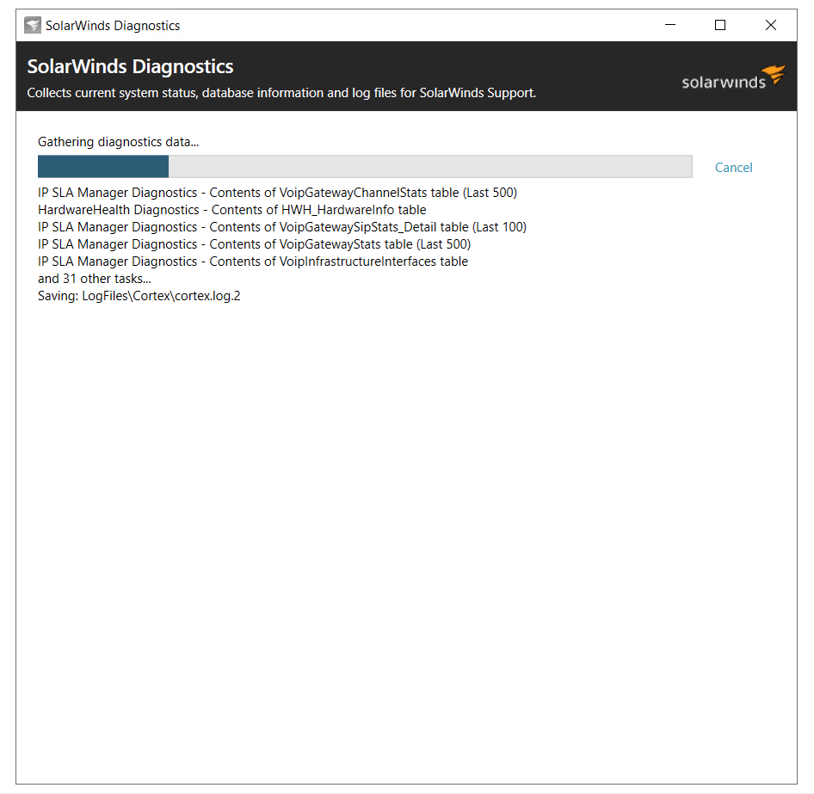Screen dimensions: 814x794
Task: Select the VoipGatewayChannelStats table task line
Action: coord(277,193)
